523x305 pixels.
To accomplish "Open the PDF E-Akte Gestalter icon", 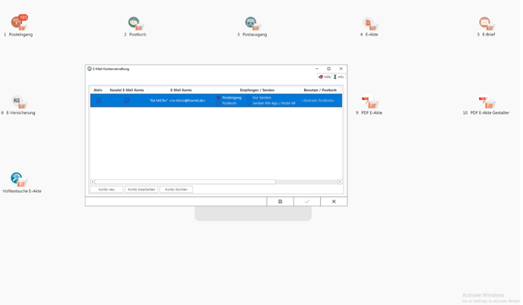I will 487,102.
